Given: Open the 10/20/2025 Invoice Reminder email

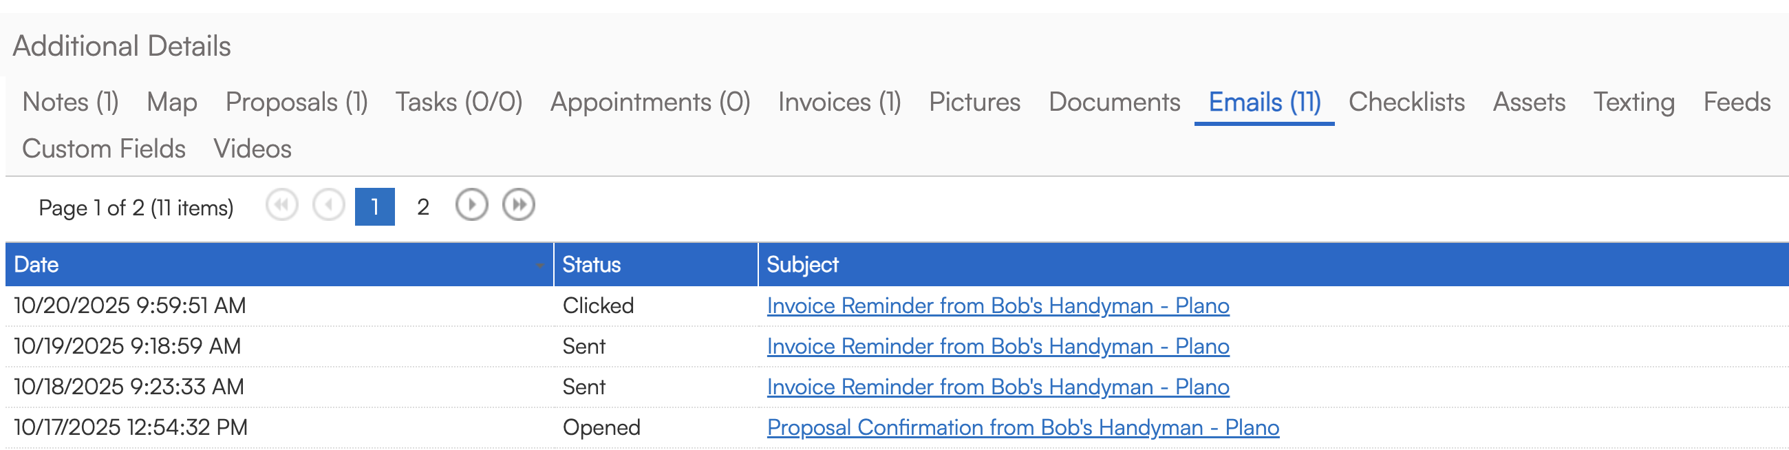Looking at the screenshot, I should pyautogui.click(x=997, y=306).
